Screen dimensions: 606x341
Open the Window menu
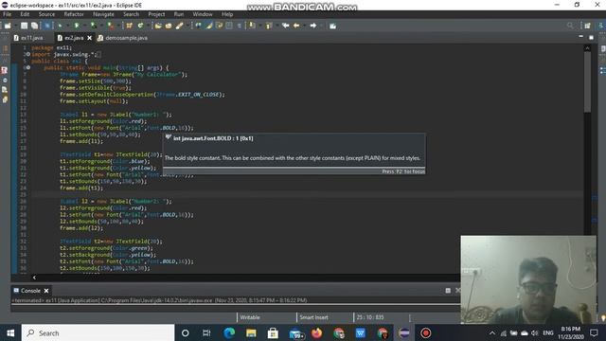tap(203, 14)
